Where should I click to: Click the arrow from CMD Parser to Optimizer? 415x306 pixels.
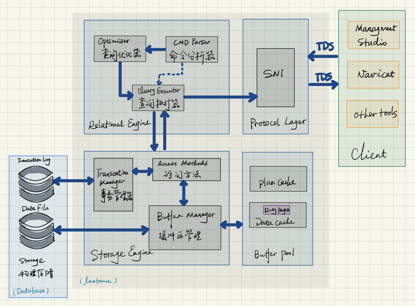tap(156, 49)
